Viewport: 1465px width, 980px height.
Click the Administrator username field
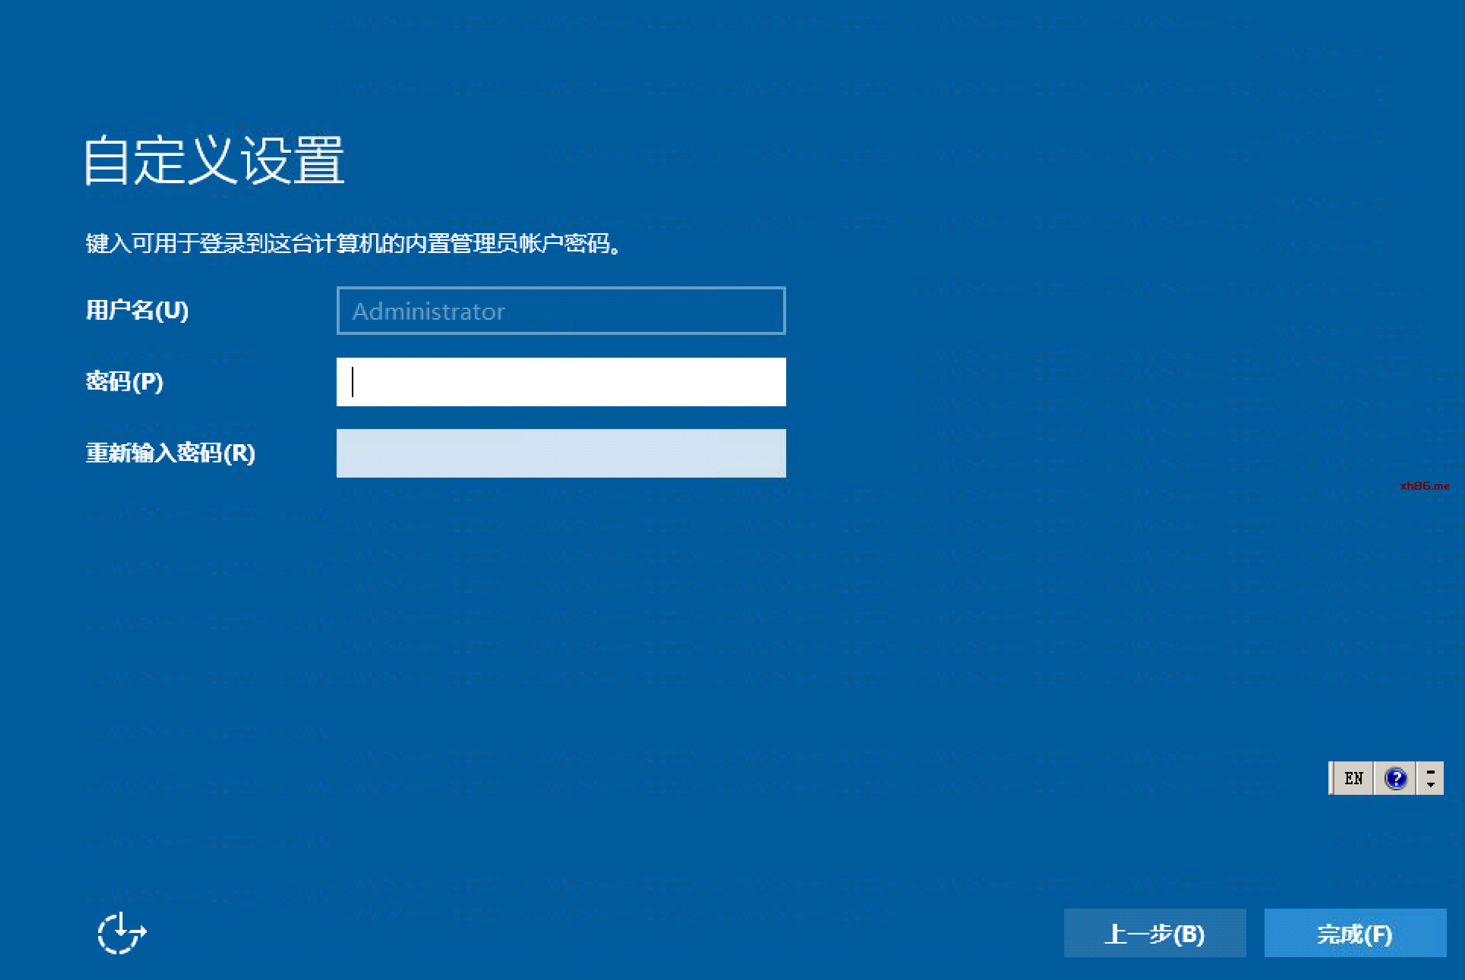point(561,311)
